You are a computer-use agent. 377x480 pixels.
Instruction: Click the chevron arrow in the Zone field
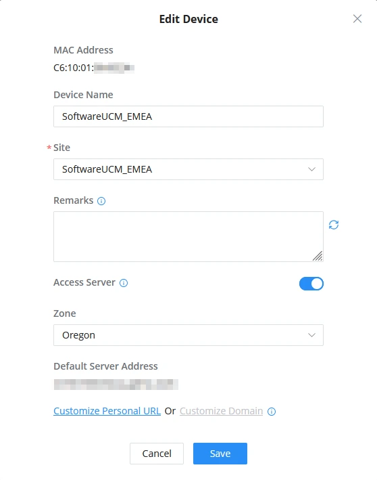click(311, 335)
